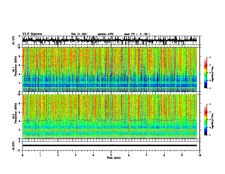Click the "-4" tick on the ch.2 colorbar
Image resolution: width=225 pixels, height=174 pixels.
point(210,112)
